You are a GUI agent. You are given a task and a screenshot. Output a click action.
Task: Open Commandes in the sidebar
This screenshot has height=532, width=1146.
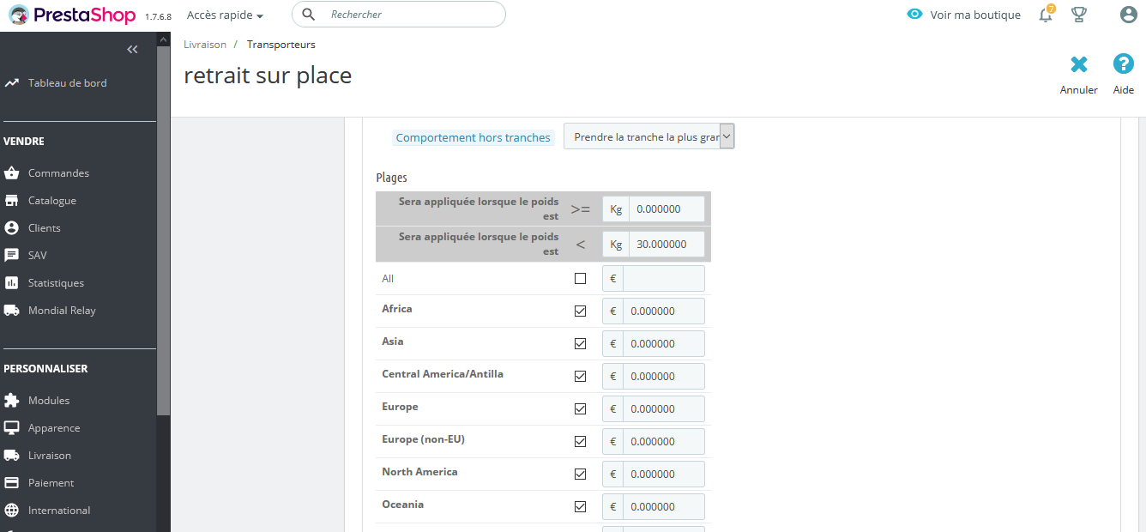tap(58, 173)
